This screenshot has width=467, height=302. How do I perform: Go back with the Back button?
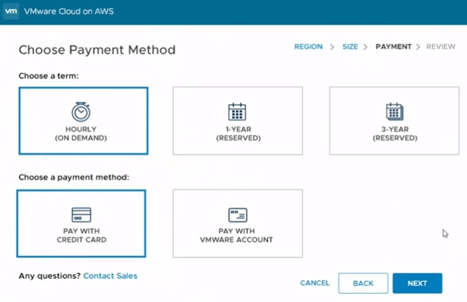(x=363, y=283)
